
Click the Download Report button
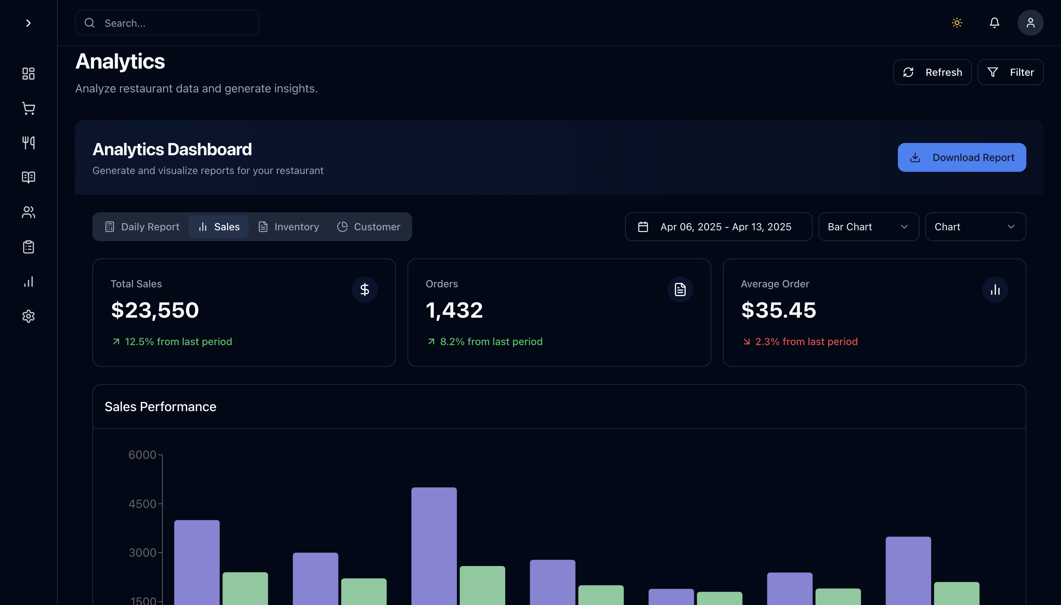[961, 157]
